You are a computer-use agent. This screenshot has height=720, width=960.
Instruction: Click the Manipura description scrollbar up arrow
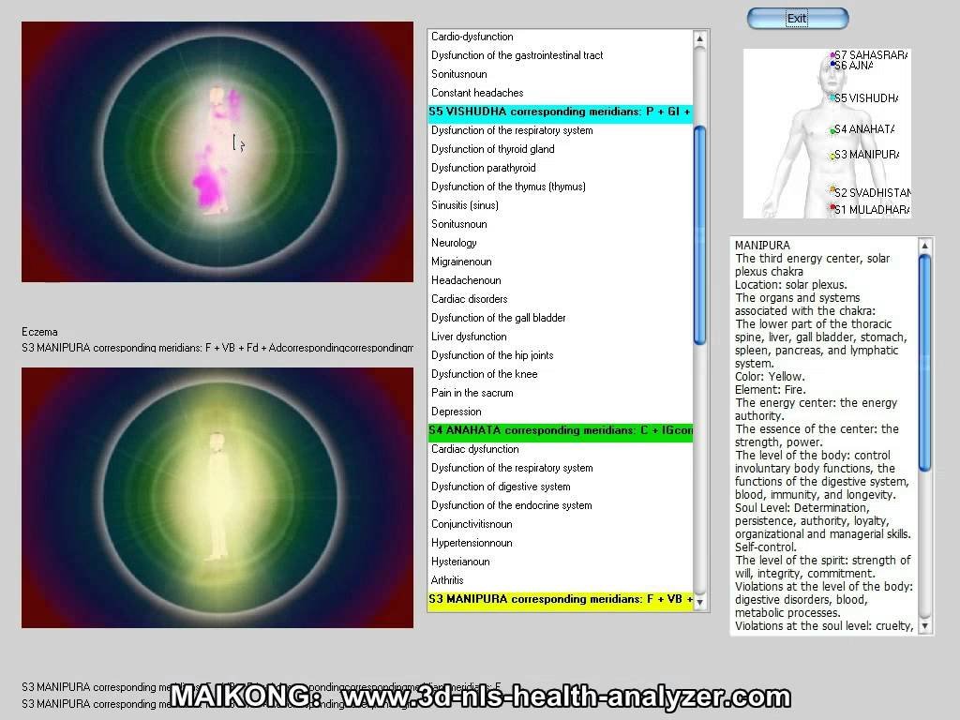[925, 247]
